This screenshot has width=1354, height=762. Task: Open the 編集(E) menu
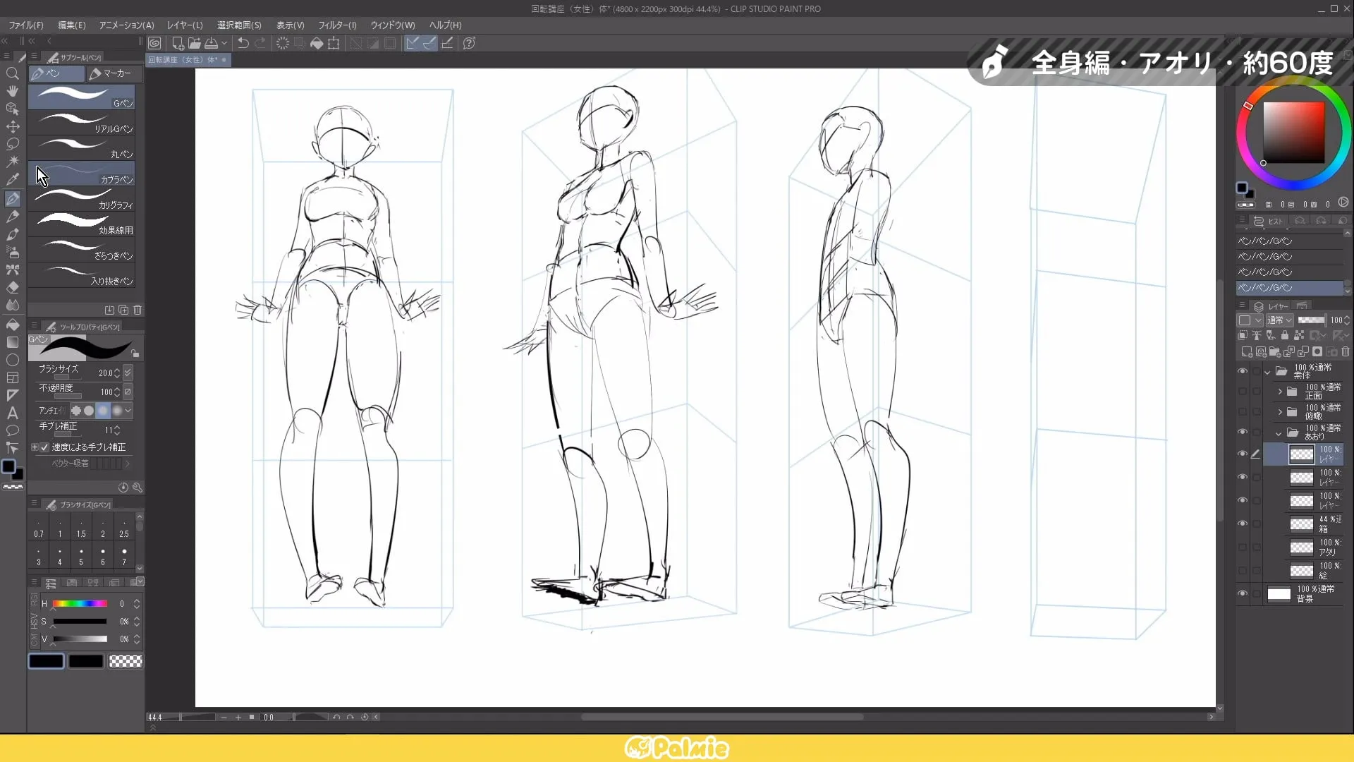pos(71,25)
